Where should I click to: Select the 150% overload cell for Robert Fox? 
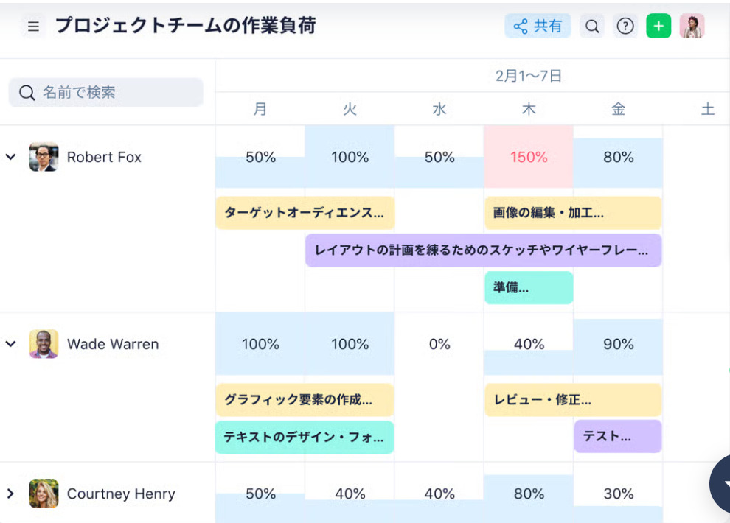click(x=528, y=157)
